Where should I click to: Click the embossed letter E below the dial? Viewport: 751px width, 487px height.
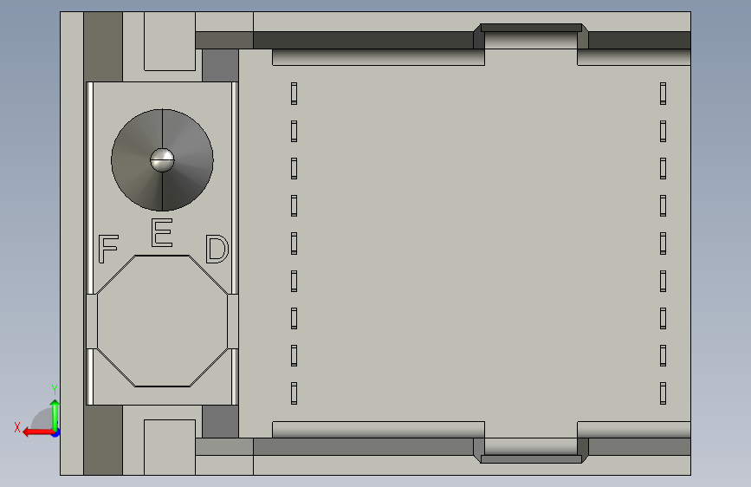point(162,232)
